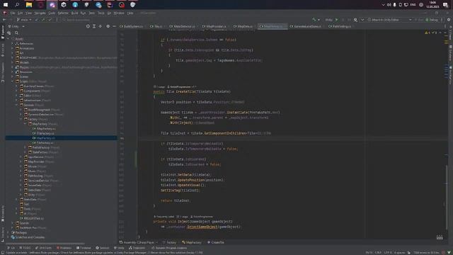453x255 pixels.
Task: Click the expand all icon in Explorer header
Action: pyautogui.click(x=94, y=26)
